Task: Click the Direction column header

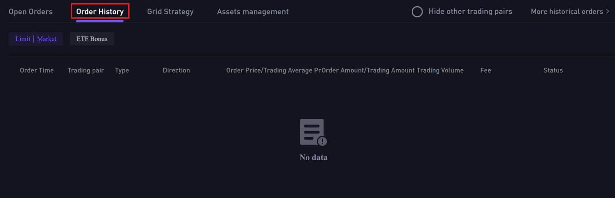Action: pos(176,70)
